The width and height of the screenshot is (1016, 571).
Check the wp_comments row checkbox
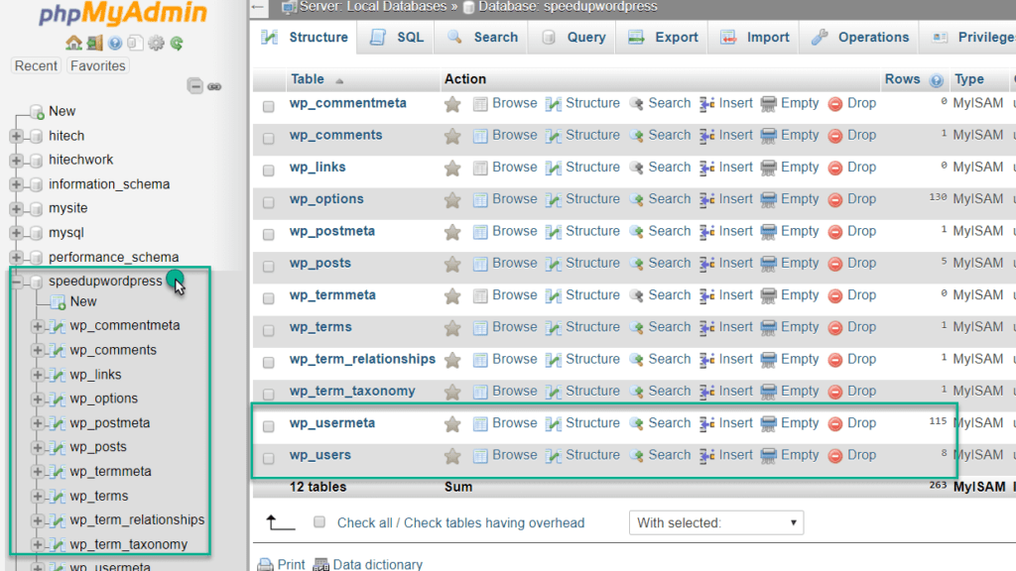[268, 138]
